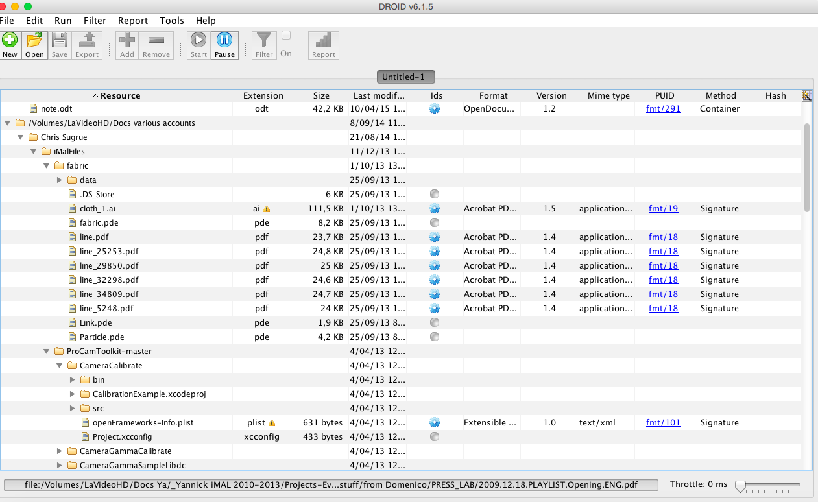Click the New profile icon
818x502 pixels.
click(x=10, y=41)
